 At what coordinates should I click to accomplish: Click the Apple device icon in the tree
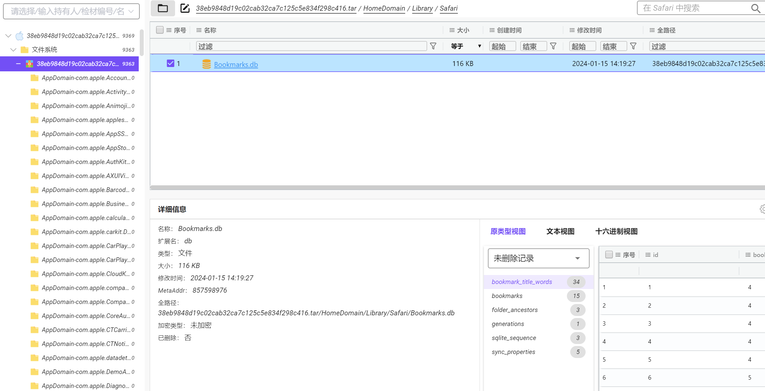pos(19,36)
